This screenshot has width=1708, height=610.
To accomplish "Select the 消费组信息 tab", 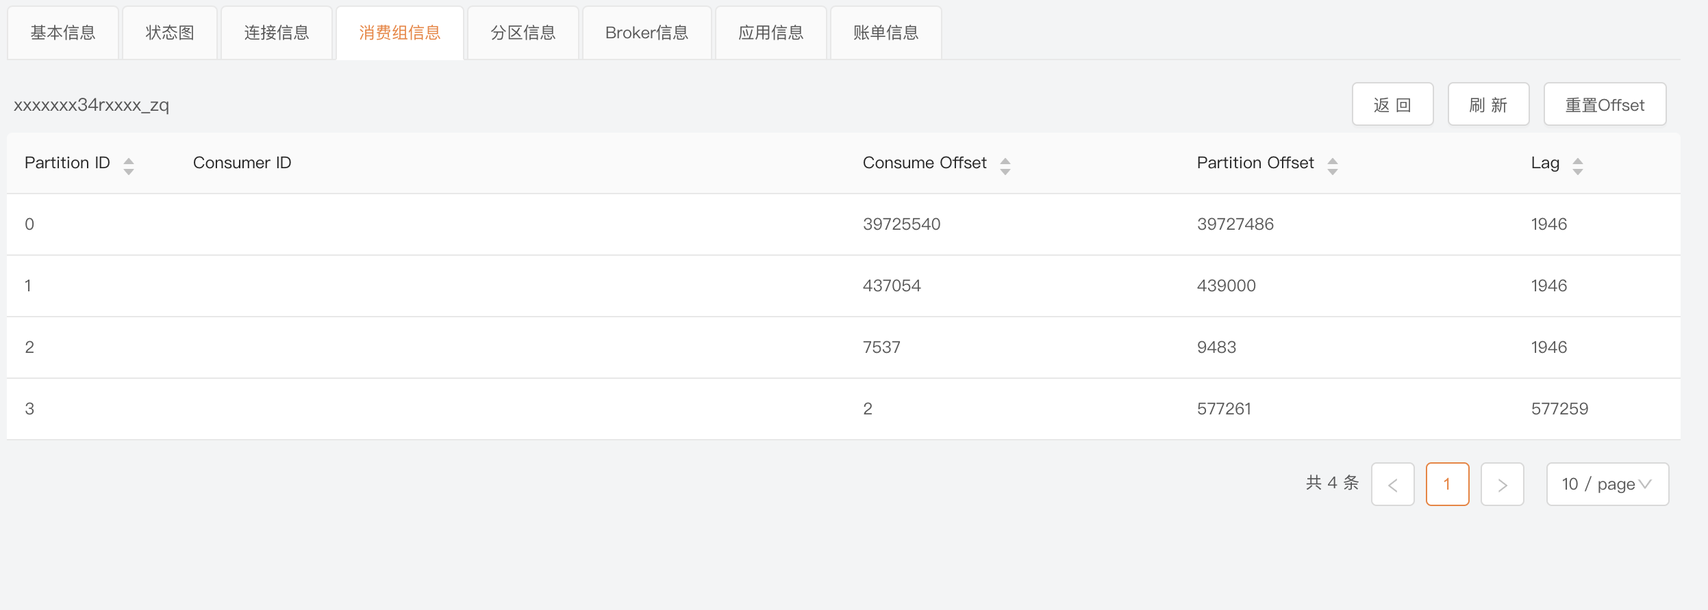I will 400,33.
